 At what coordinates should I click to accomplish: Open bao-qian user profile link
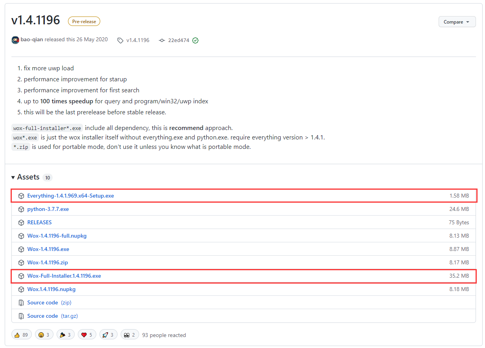[x=32, y=40]
